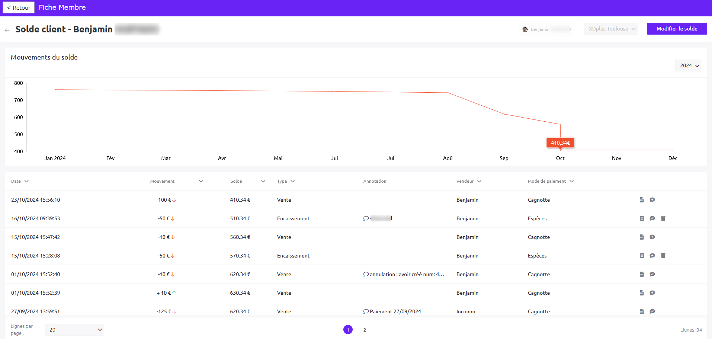Screen dimensions: 712x339
Task: View receipt for the 15/10/2024 15:28:08 Encaissement
Action: [642, 256]
